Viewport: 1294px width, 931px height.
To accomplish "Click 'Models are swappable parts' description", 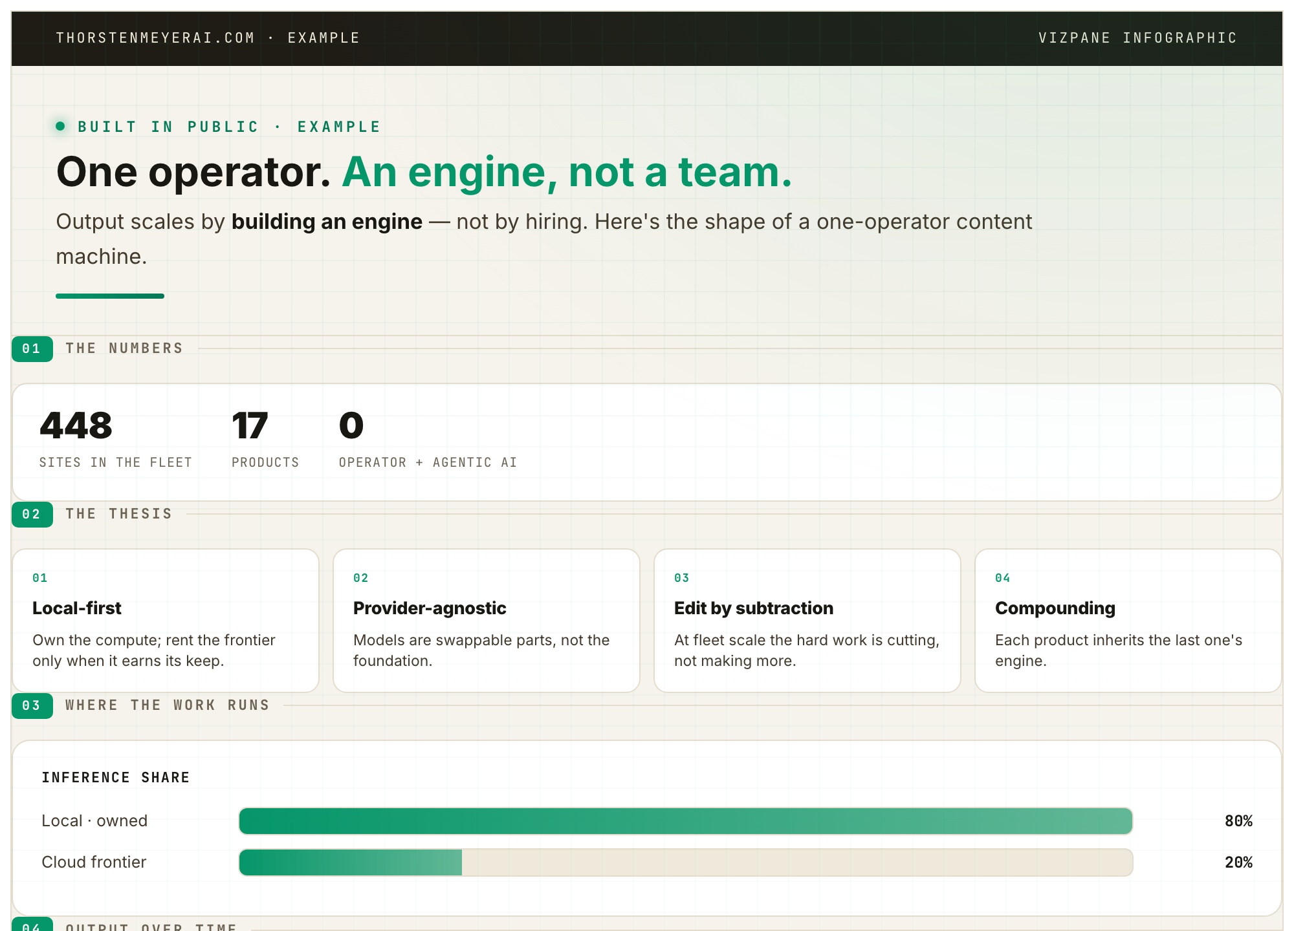I will point(481,650).
